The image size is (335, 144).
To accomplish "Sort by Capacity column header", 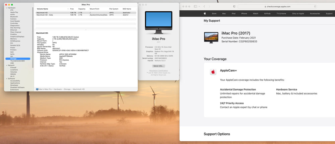I will [82, 9].
